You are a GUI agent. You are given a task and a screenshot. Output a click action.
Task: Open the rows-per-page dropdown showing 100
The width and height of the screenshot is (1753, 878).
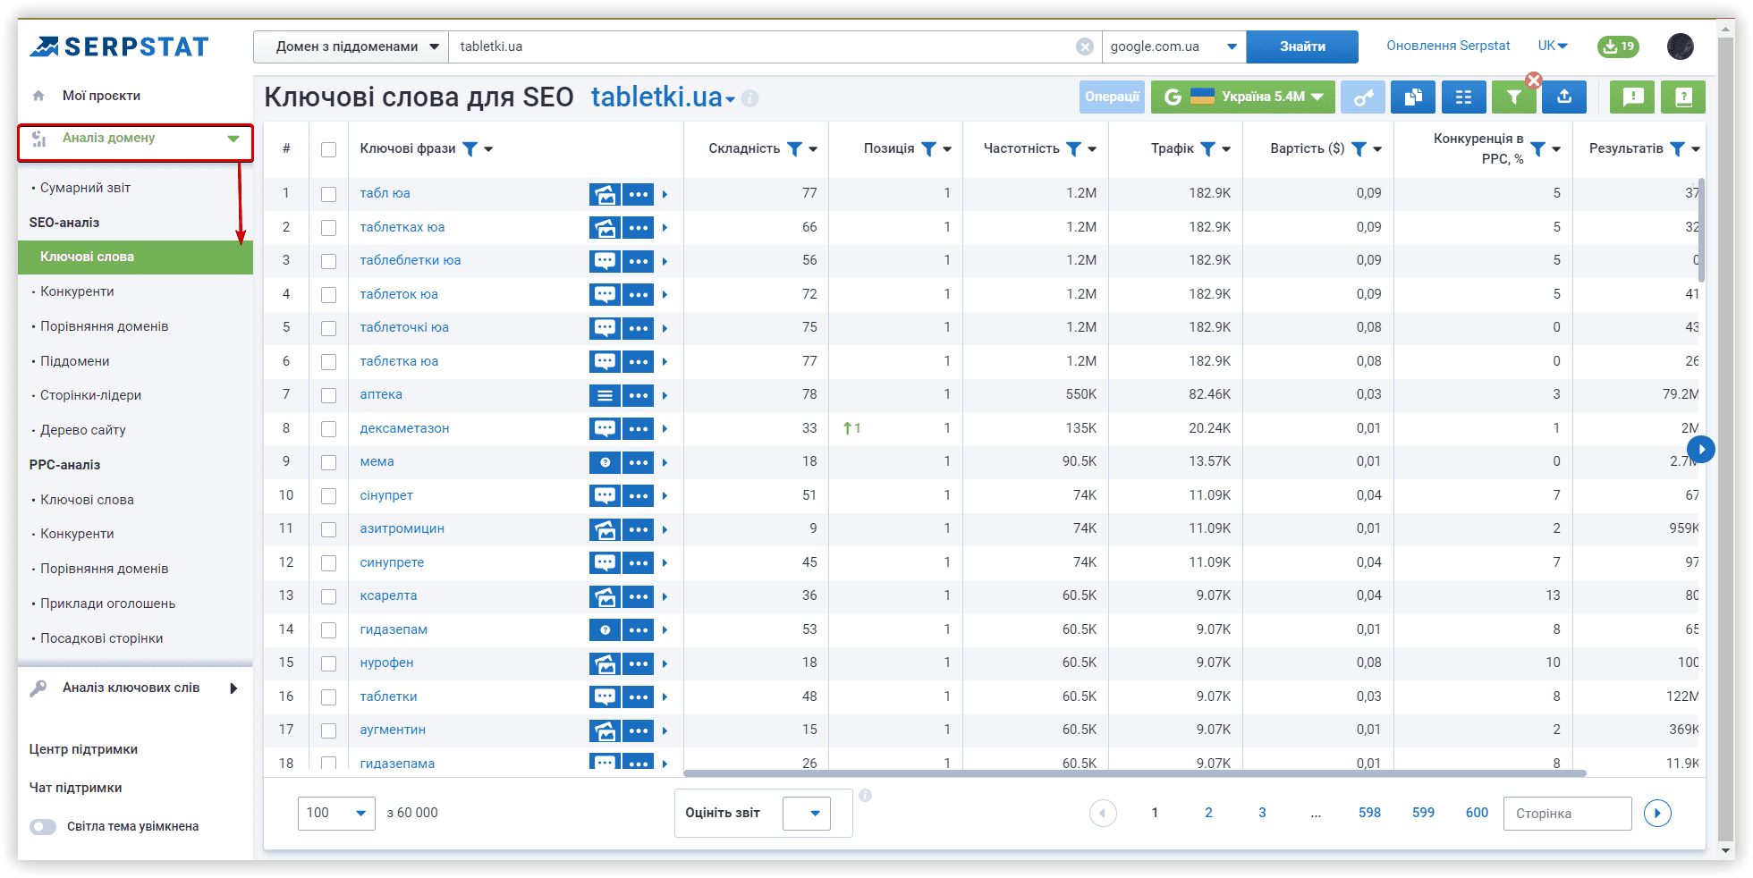tap(336, 813)
